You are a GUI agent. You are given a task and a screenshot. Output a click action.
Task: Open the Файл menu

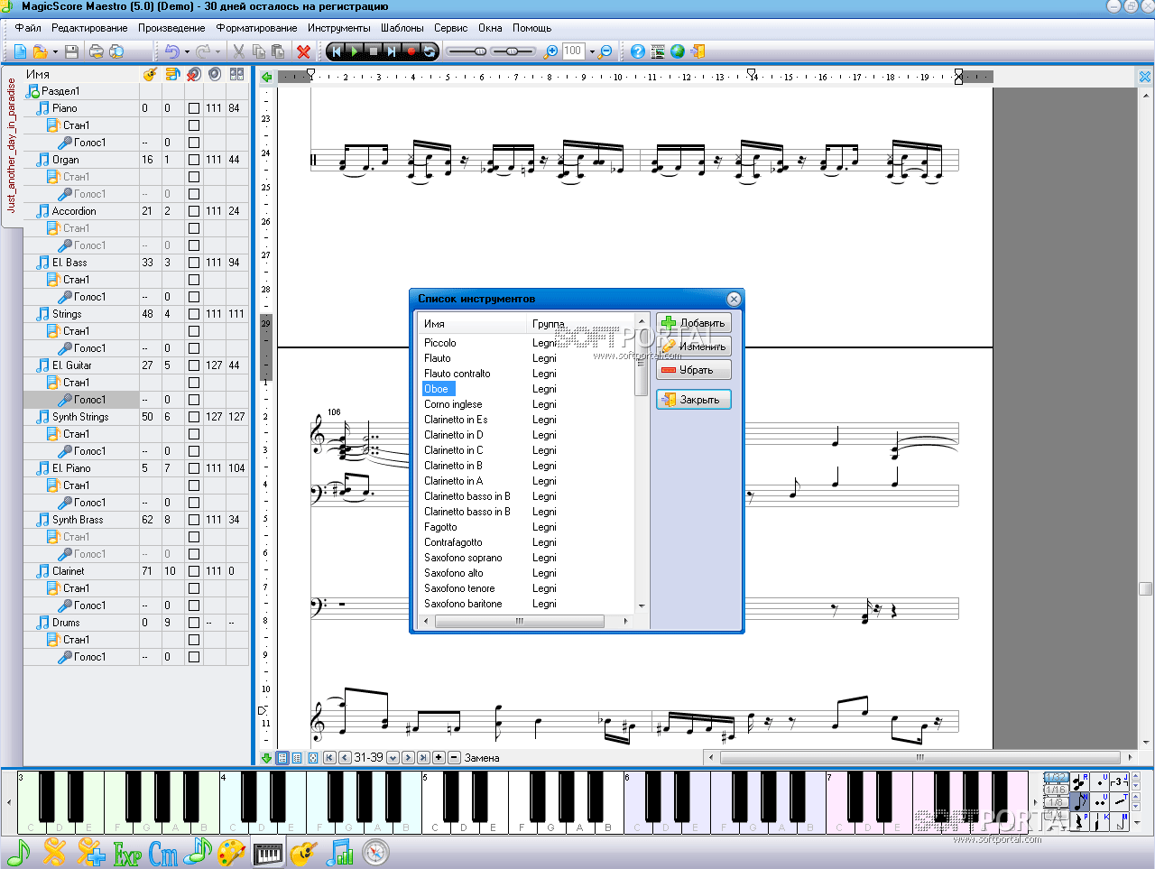[28, 28]
